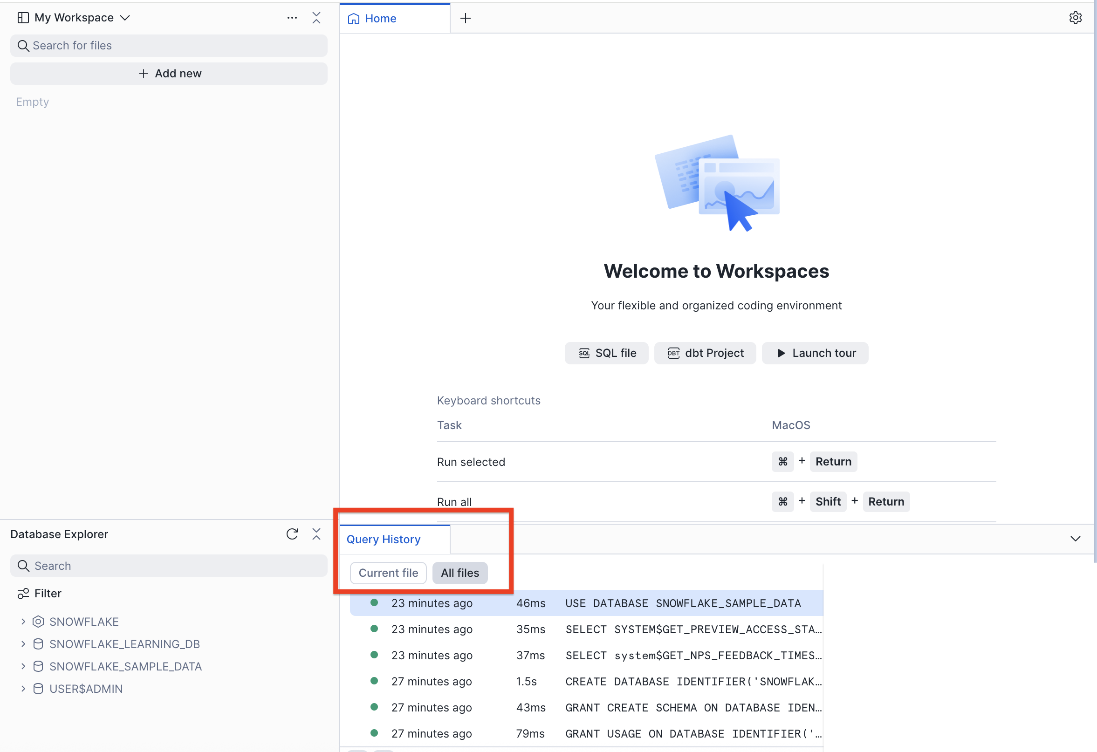Click the SNOWFLAKE_SAMPLE_DATA database cylinder icon

pyautogui.click(x=38, y=666)
